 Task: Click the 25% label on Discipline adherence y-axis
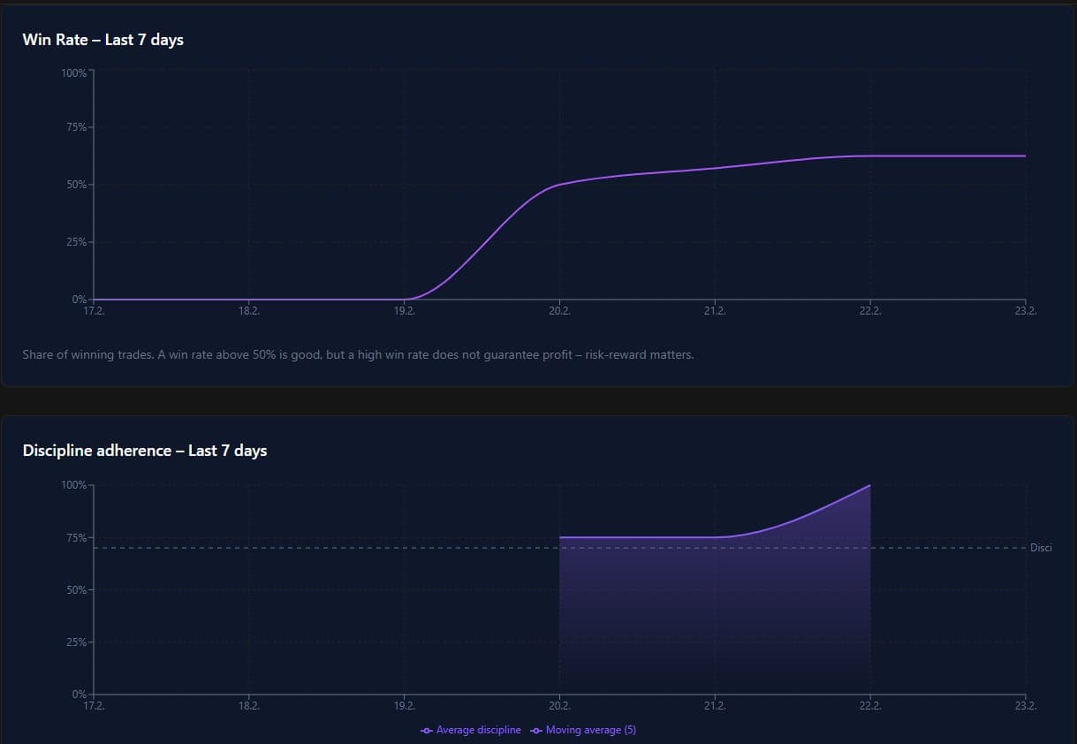[x=75, y=642]
